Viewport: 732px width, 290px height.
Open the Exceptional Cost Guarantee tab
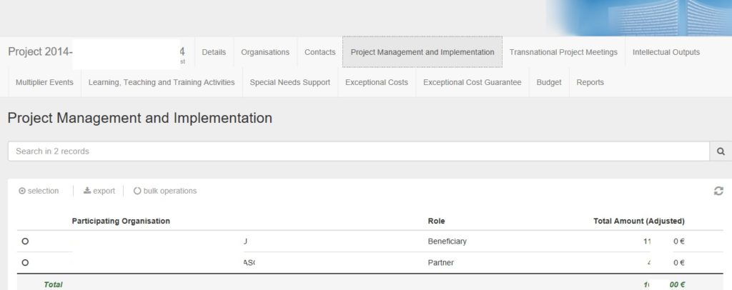click(x=473, y=83)
